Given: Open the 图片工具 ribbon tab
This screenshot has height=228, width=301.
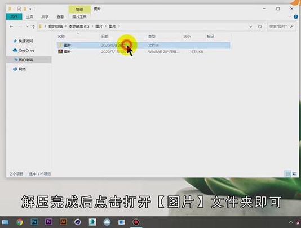Looking at the screenshot, I should tap(79, 17).
